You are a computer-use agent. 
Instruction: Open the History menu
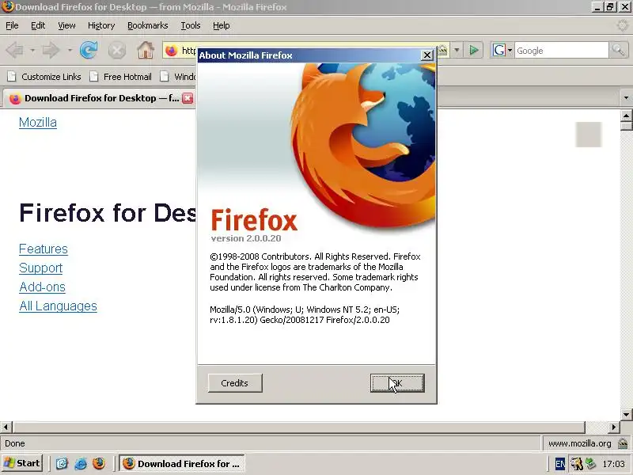coord(101,25)
